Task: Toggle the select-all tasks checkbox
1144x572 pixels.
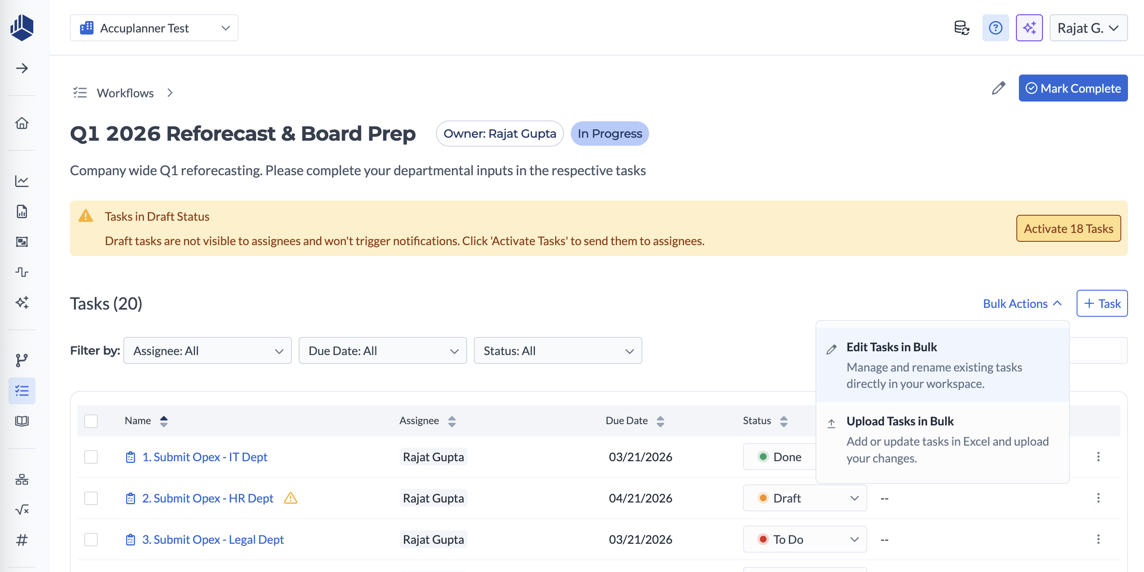Action: pyautogui.click(x=91, y=420)
